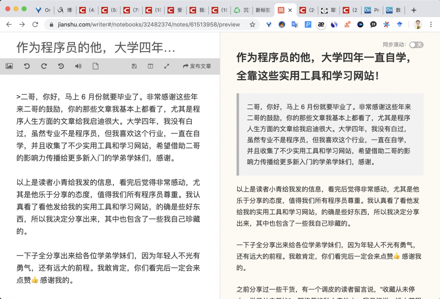Open a new browser tab

tap(414, 10)
